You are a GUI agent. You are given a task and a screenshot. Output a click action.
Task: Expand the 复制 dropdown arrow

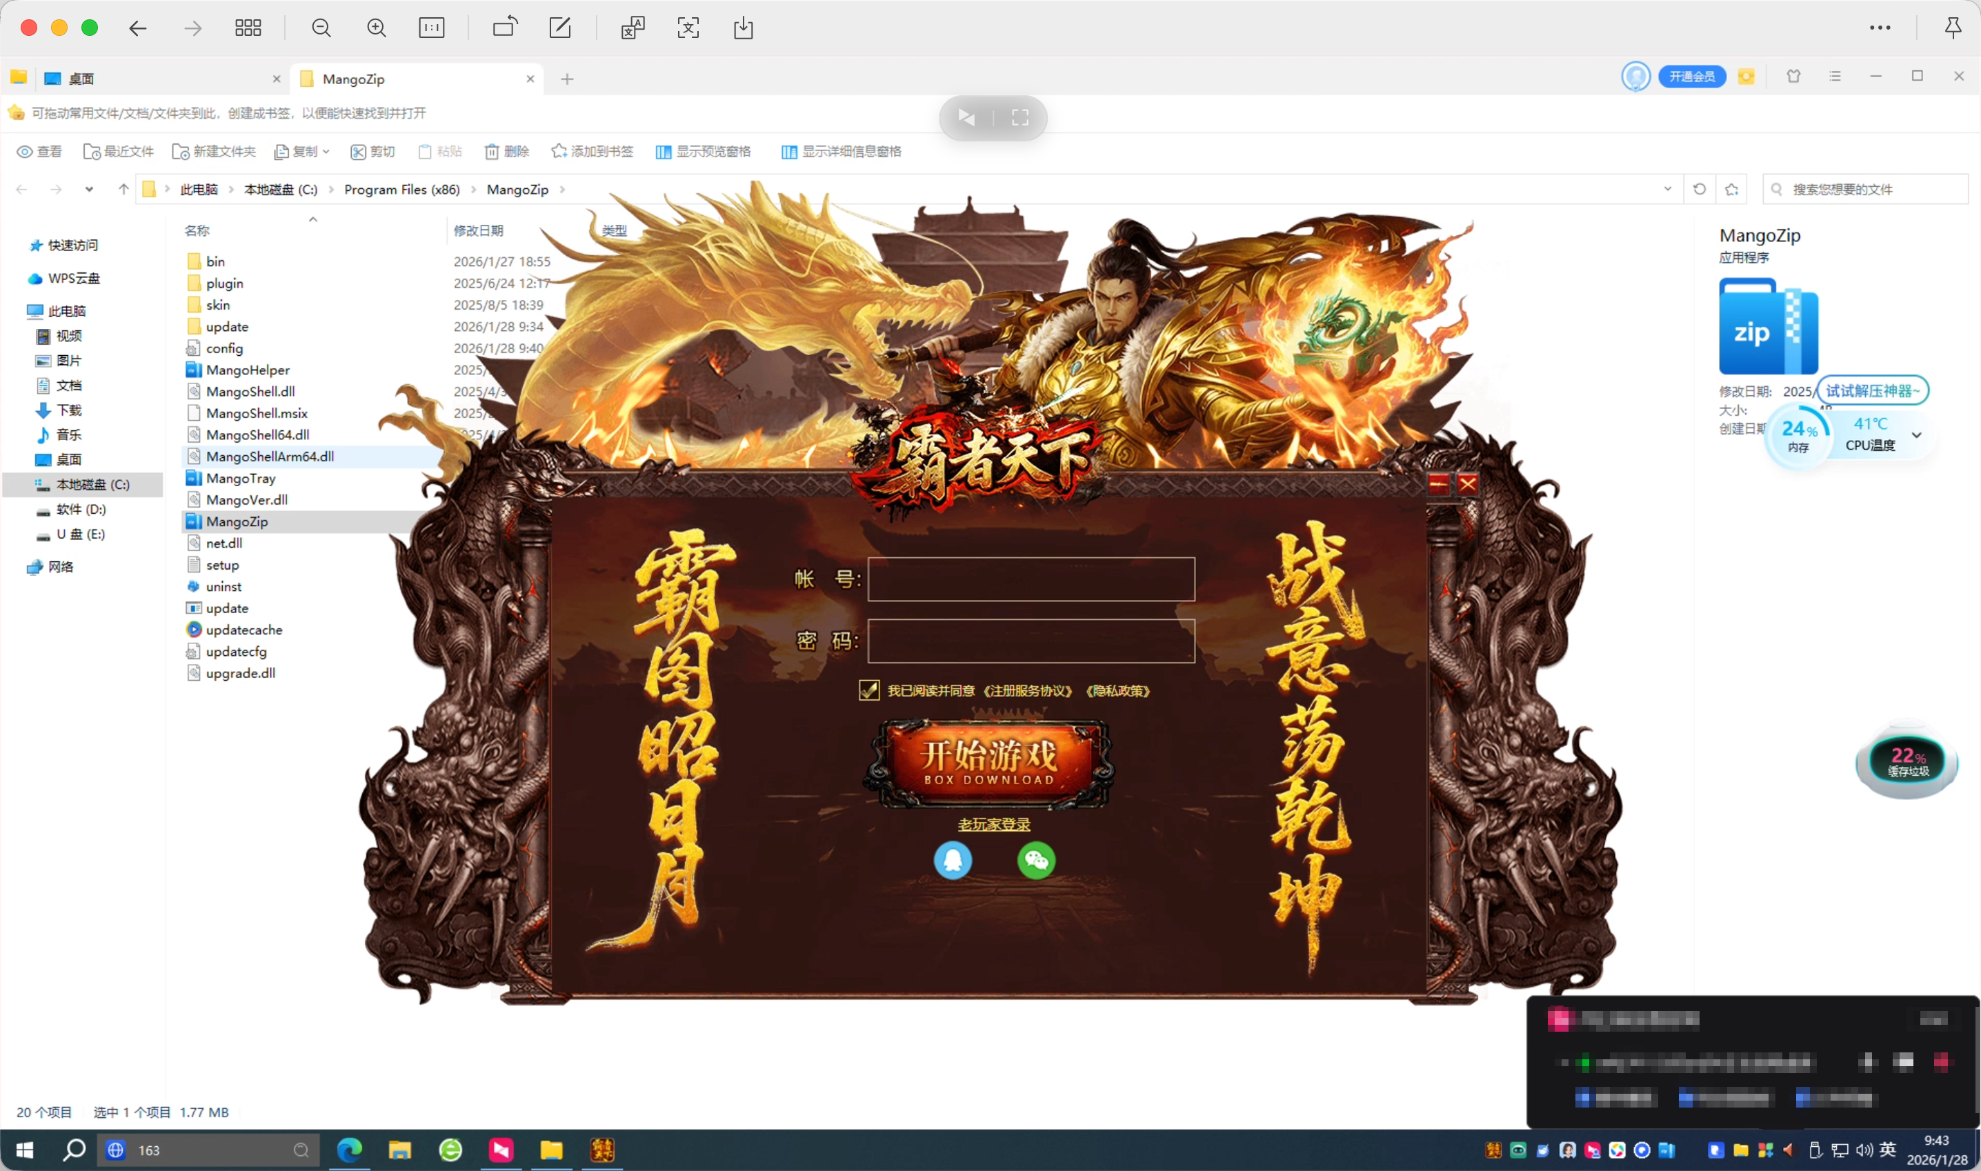tap(326, 152)
